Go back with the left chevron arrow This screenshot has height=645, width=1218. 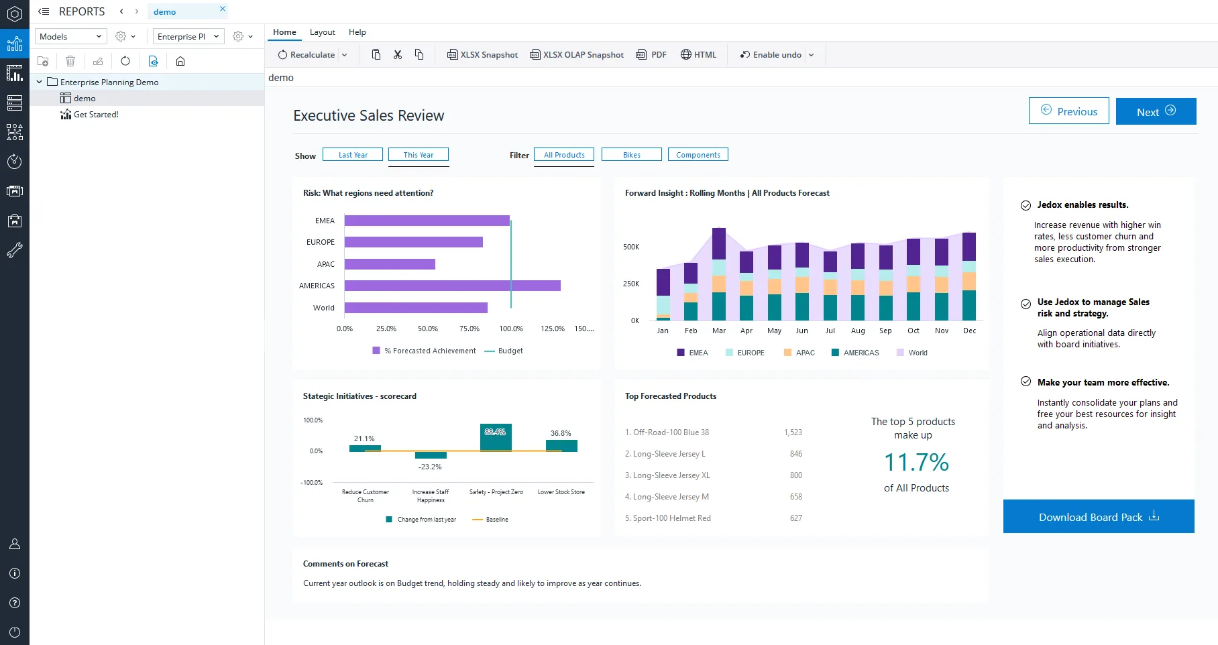click(x=121, y=11)
